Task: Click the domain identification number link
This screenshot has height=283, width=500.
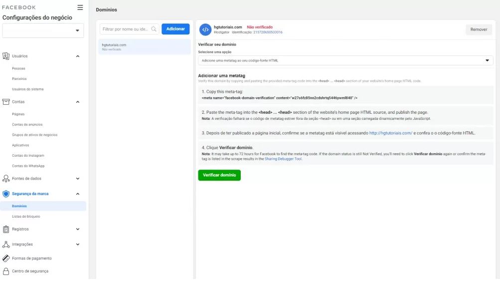Action: [268, 32]
